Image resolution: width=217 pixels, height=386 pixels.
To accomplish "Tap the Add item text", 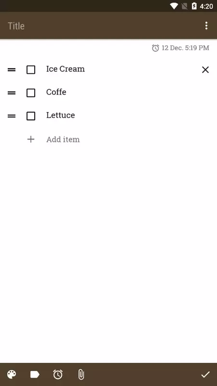I will point(63,139).
